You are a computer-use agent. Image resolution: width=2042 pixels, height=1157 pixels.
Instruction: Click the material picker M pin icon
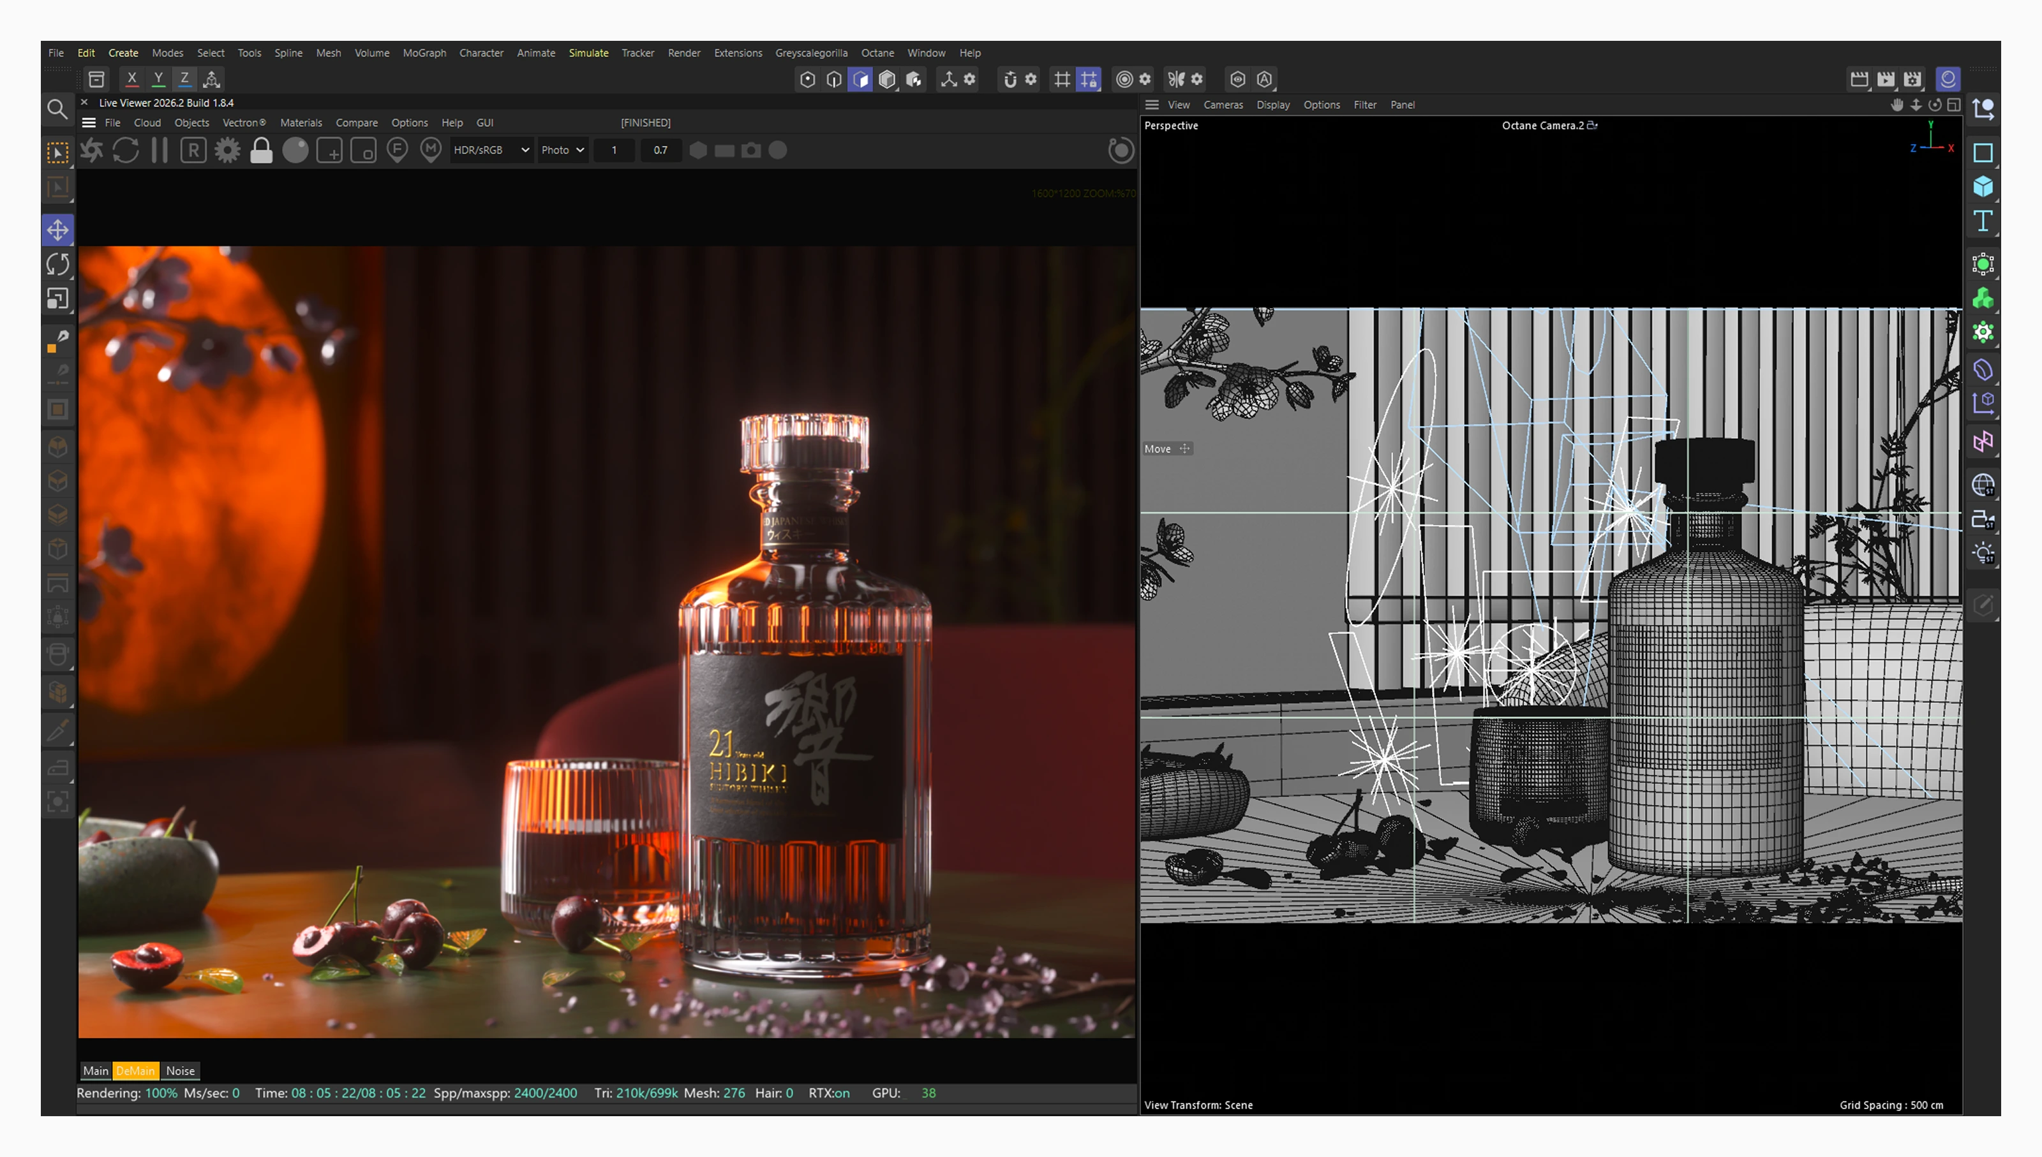(430, 150)
